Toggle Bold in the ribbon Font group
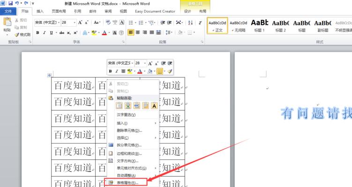 coord(37,33)
